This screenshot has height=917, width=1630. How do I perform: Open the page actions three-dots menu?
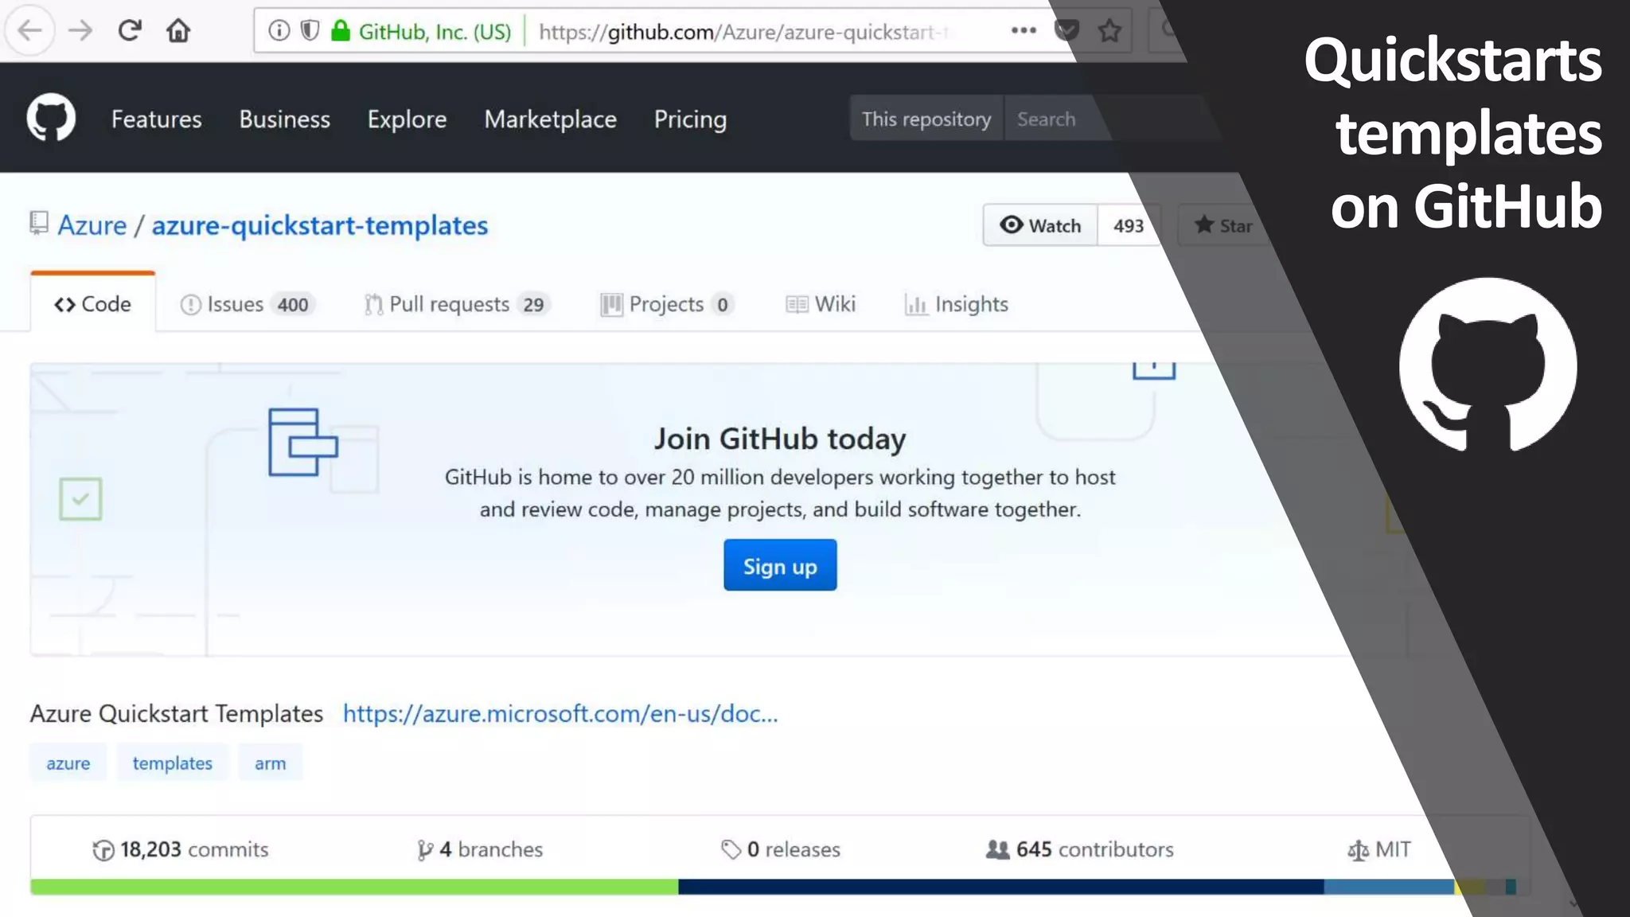coord(1024,31)
